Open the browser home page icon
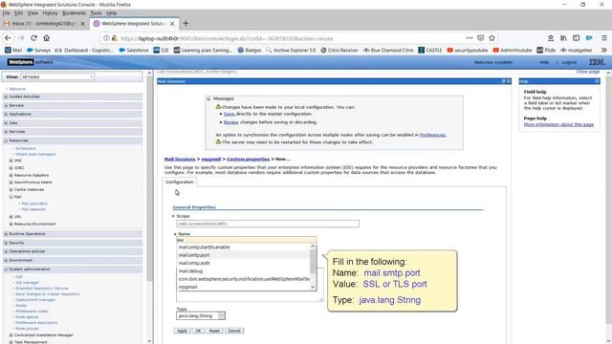612x344 pixels. click(x=47, y=38)
